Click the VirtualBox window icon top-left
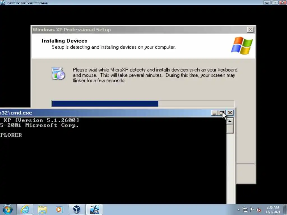The width and height of the screenshot is (287, 215). [x=3, y=3]
